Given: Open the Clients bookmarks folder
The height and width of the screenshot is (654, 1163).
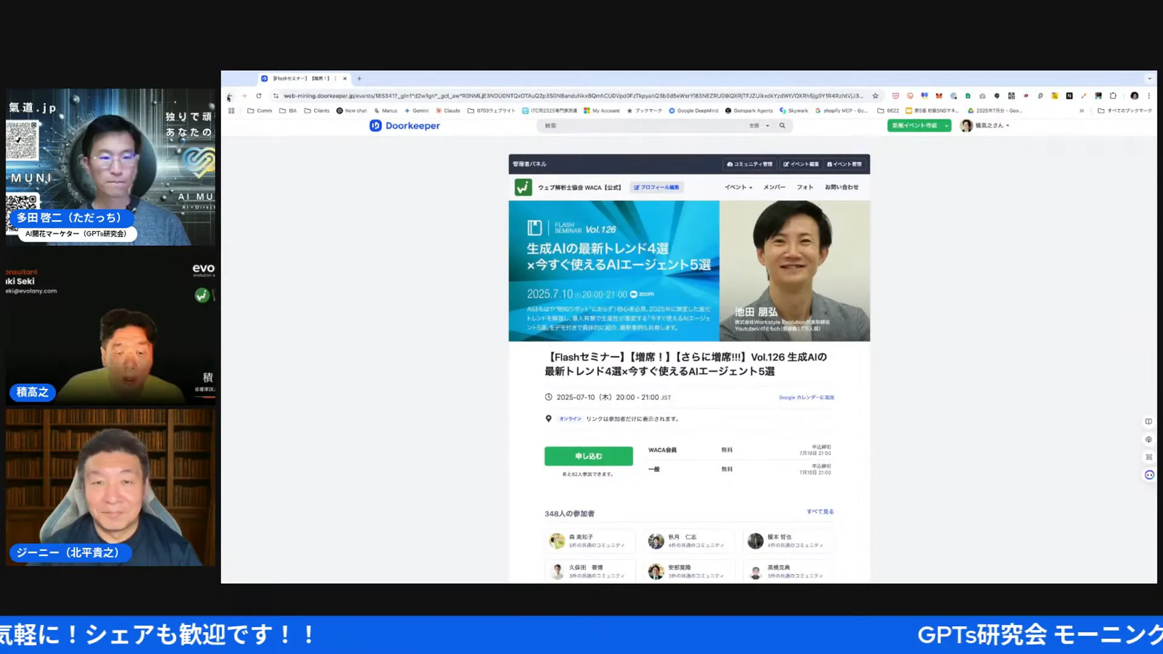Looking at the screenshot, I should click(x=317, y=111).
